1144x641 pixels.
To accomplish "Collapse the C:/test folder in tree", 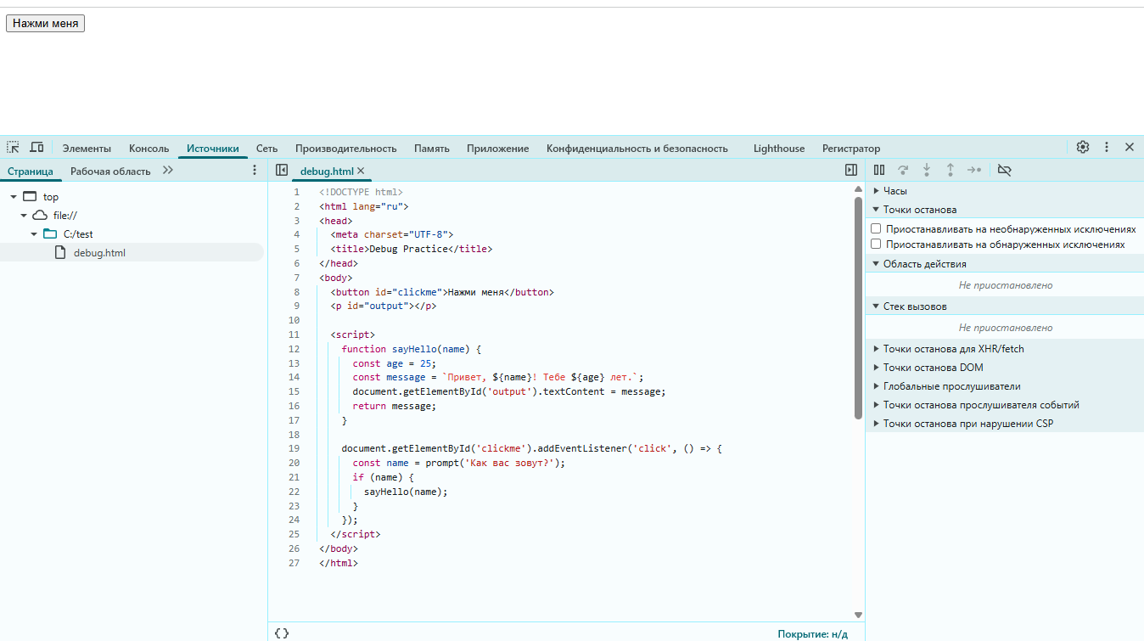I will (x=34, y=233).
